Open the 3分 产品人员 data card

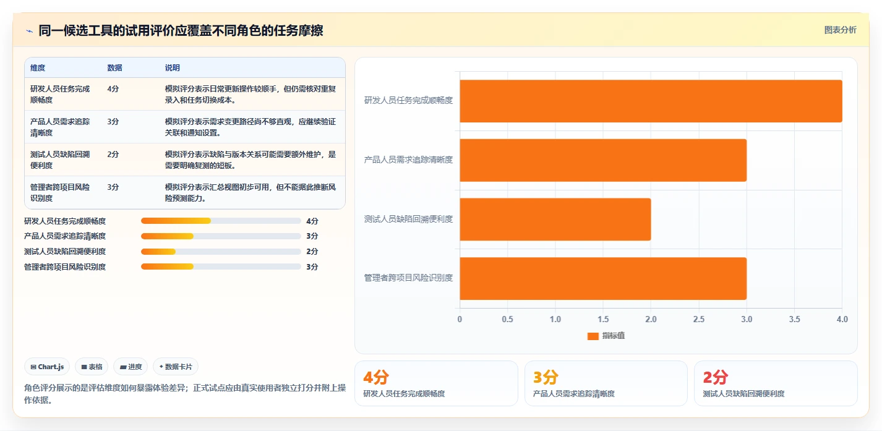coord(606,383)
